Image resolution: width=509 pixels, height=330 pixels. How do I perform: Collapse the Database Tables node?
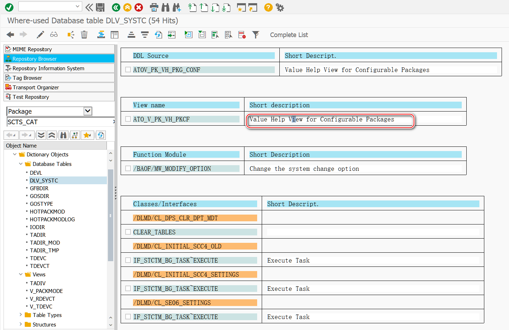coord(21,164)
